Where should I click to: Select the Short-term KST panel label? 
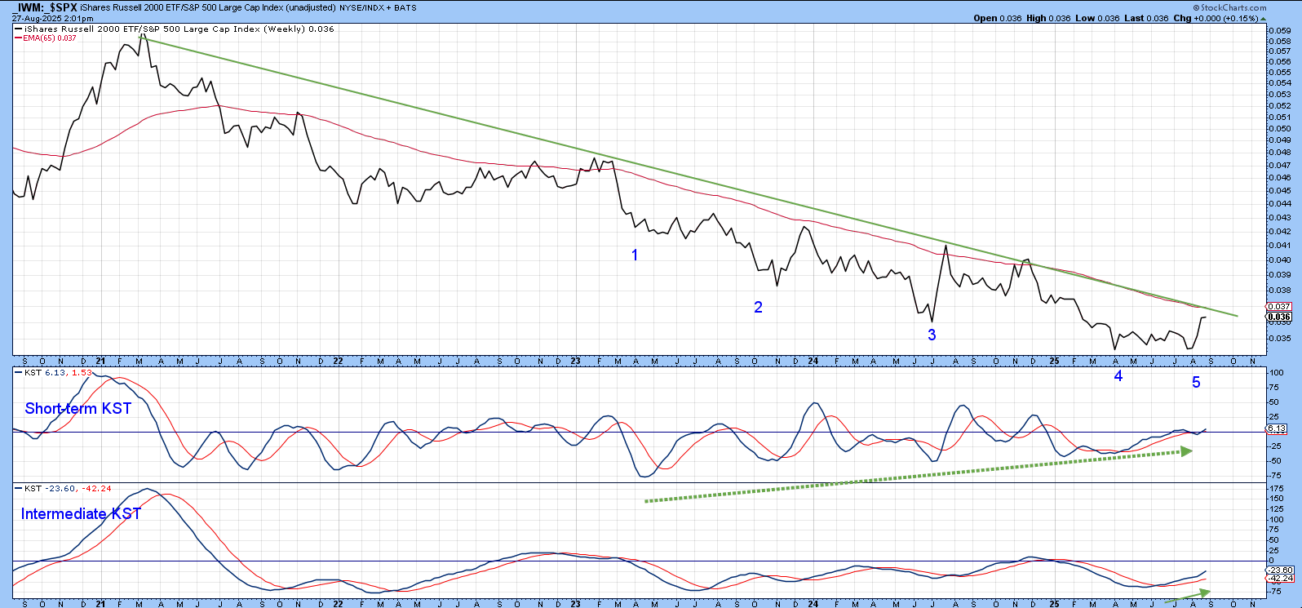77,409
